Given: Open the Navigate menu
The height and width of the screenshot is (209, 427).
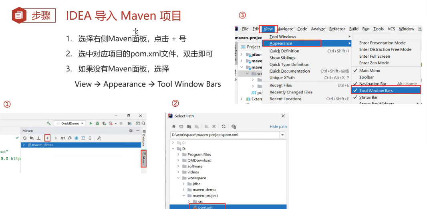Looking at the screenshot, I should click(285, 29).
